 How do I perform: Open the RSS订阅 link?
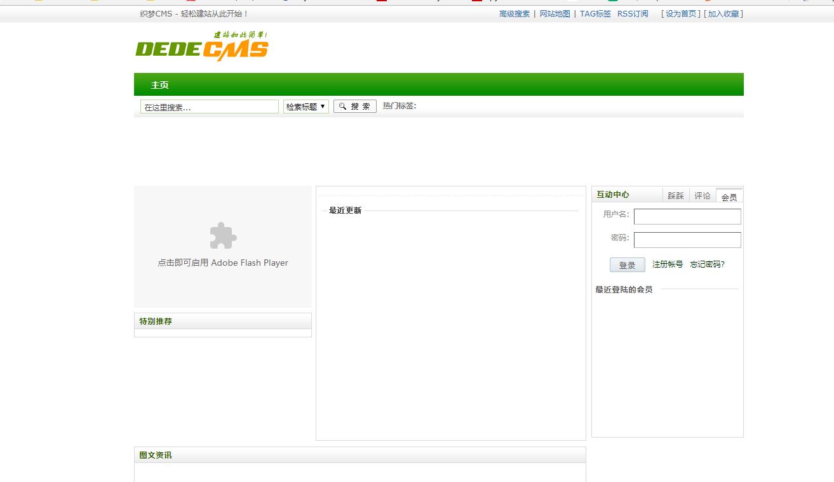pos(633,14)
